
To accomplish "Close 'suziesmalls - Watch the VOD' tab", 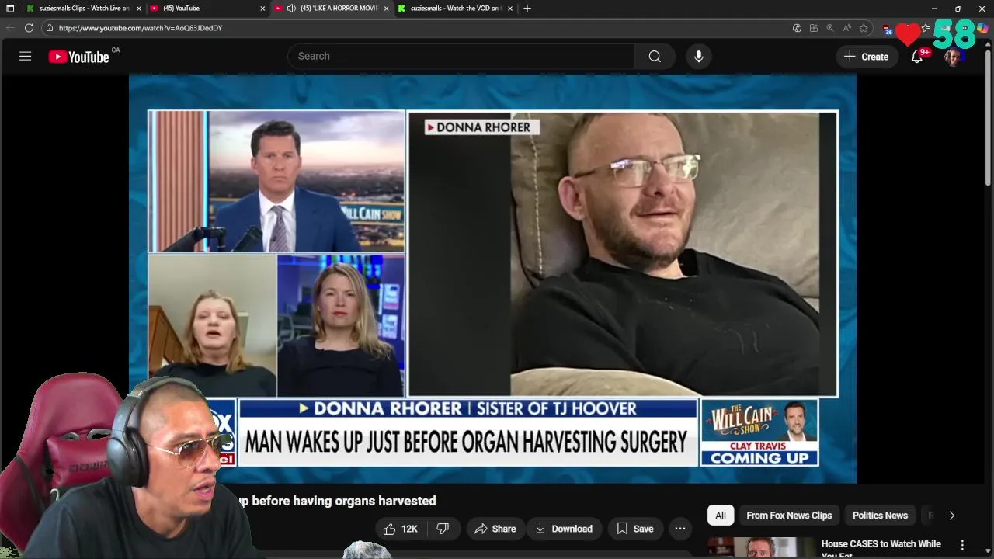I will click(x=510, y=9).
